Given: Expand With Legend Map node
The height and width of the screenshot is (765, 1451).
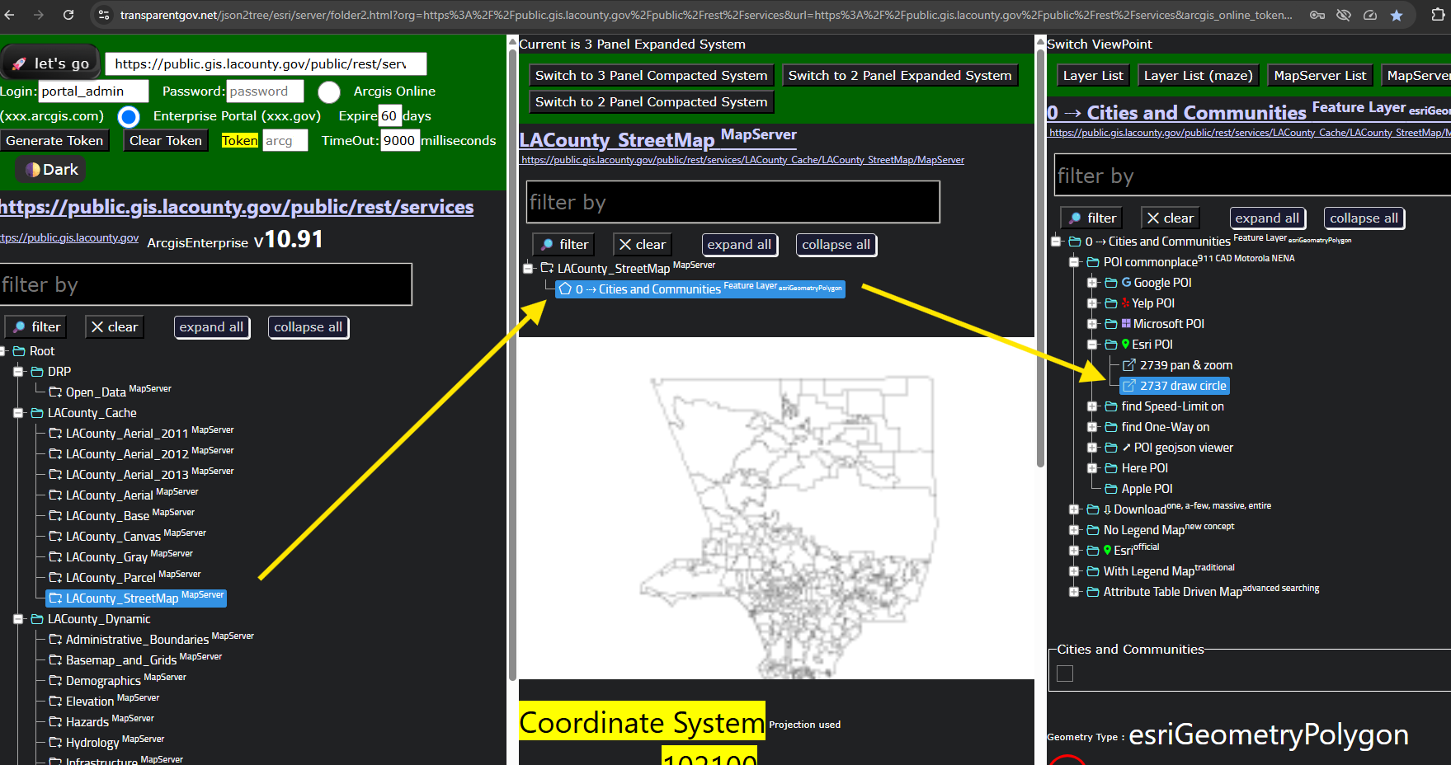Looking at the screenshot, I should (1074, 571).
